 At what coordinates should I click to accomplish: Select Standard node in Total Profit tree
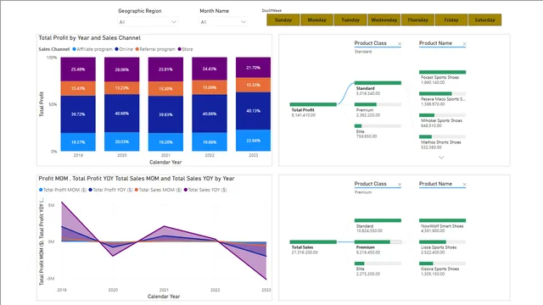(x=378, y=83)
